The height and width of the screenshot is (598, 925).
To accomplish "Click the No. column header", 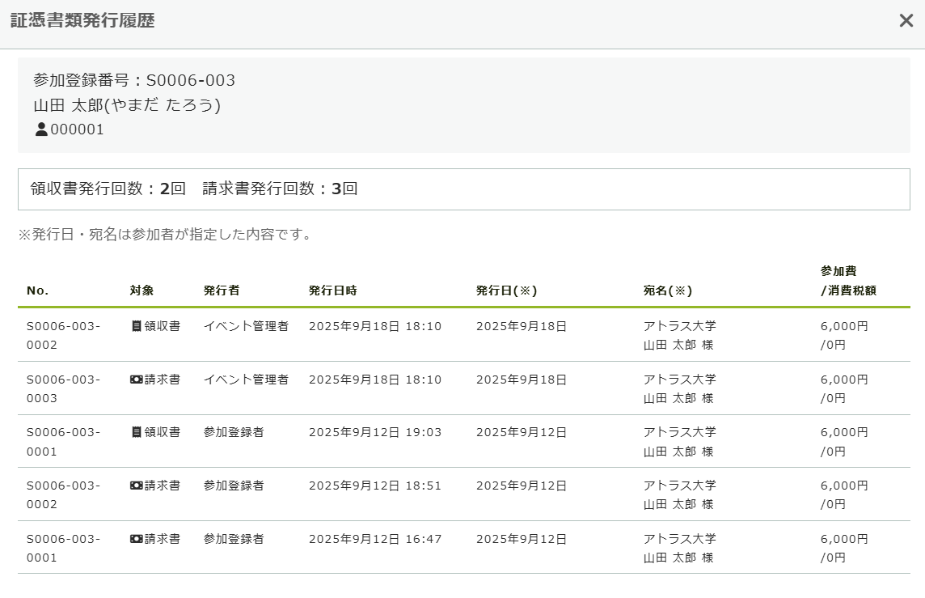I will [x=37, y=291].
